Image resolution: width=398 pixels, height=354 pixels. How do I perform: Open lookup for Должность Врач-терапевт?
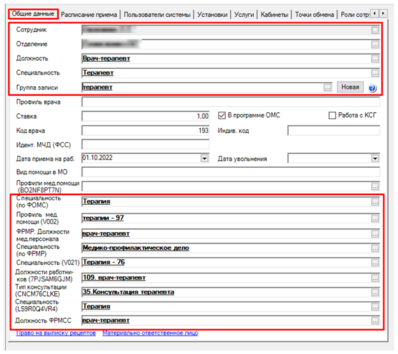375,59
